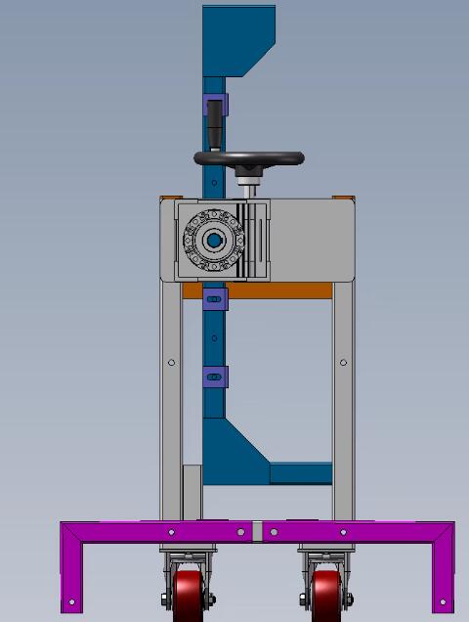Screen dimensions: 469x622
Task: Select the black handwheel on the gearbox
Action: pos(249,158)
